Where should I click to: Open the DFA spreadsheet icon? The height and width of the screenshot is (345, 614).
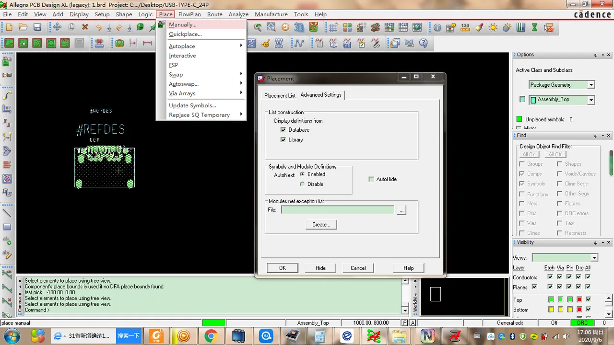pyautogui.click(x=403, y=27)
